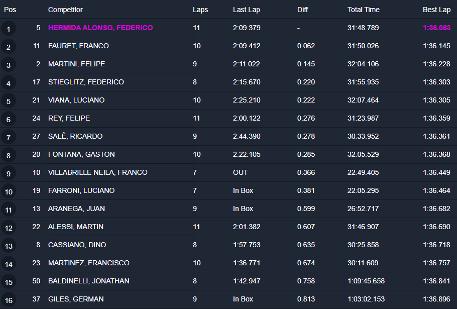Image resolution: width=457 pixels, height=309 pixels.
Task: Select the position 7 circle badge
Action: click(x=9, y=137)
